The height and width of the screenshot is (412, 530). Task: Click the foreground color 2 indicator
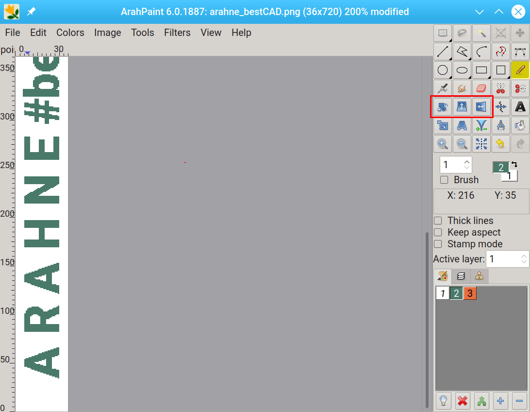pyautogui.click(x=500, y=167)
